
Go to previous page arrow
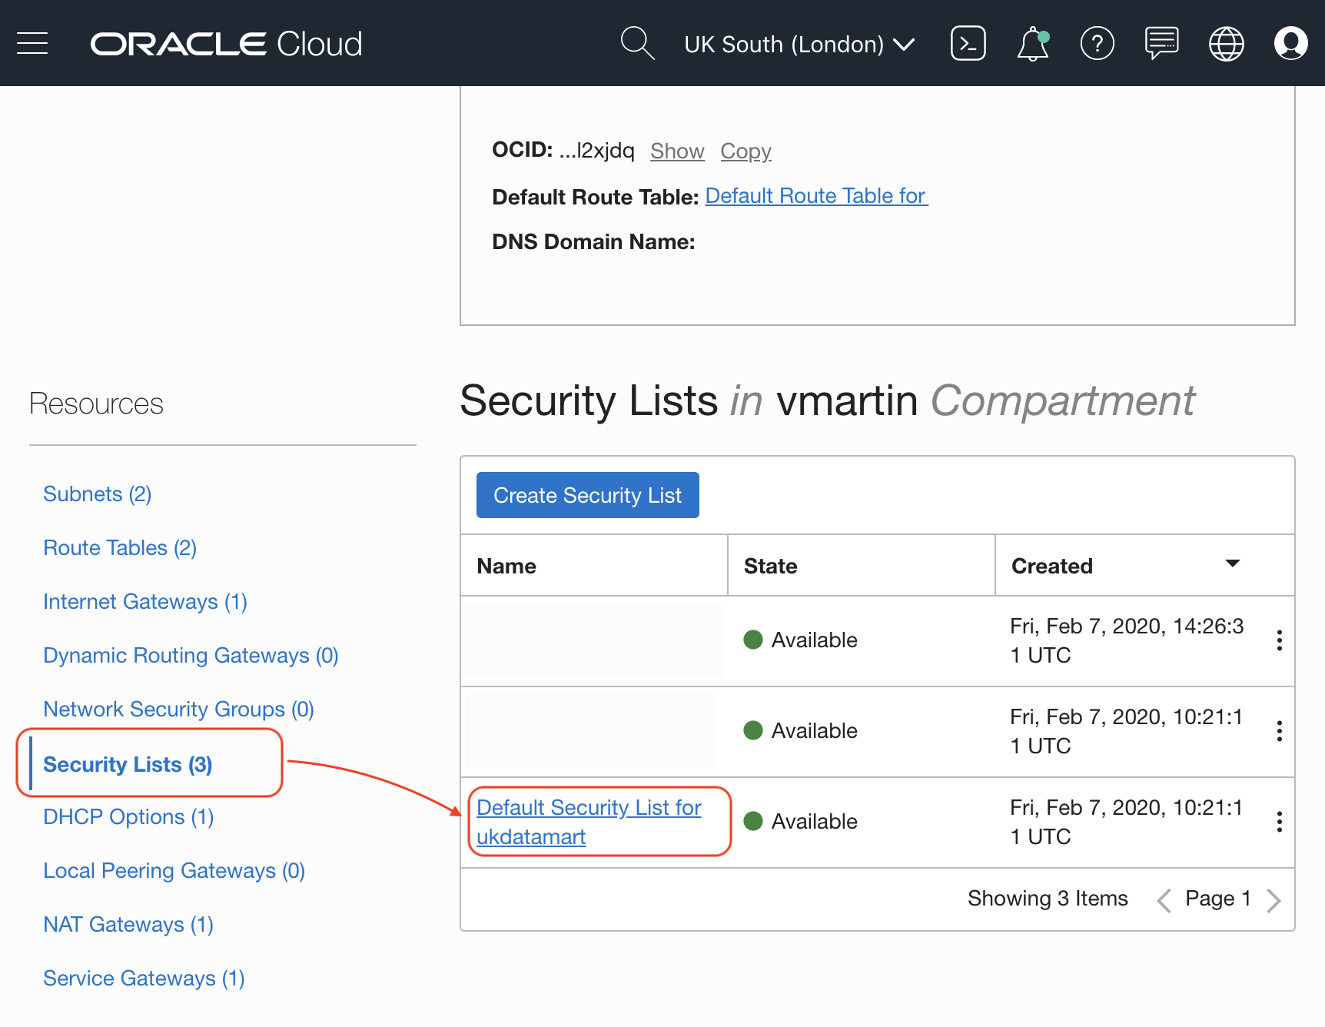coord(1164,900)
